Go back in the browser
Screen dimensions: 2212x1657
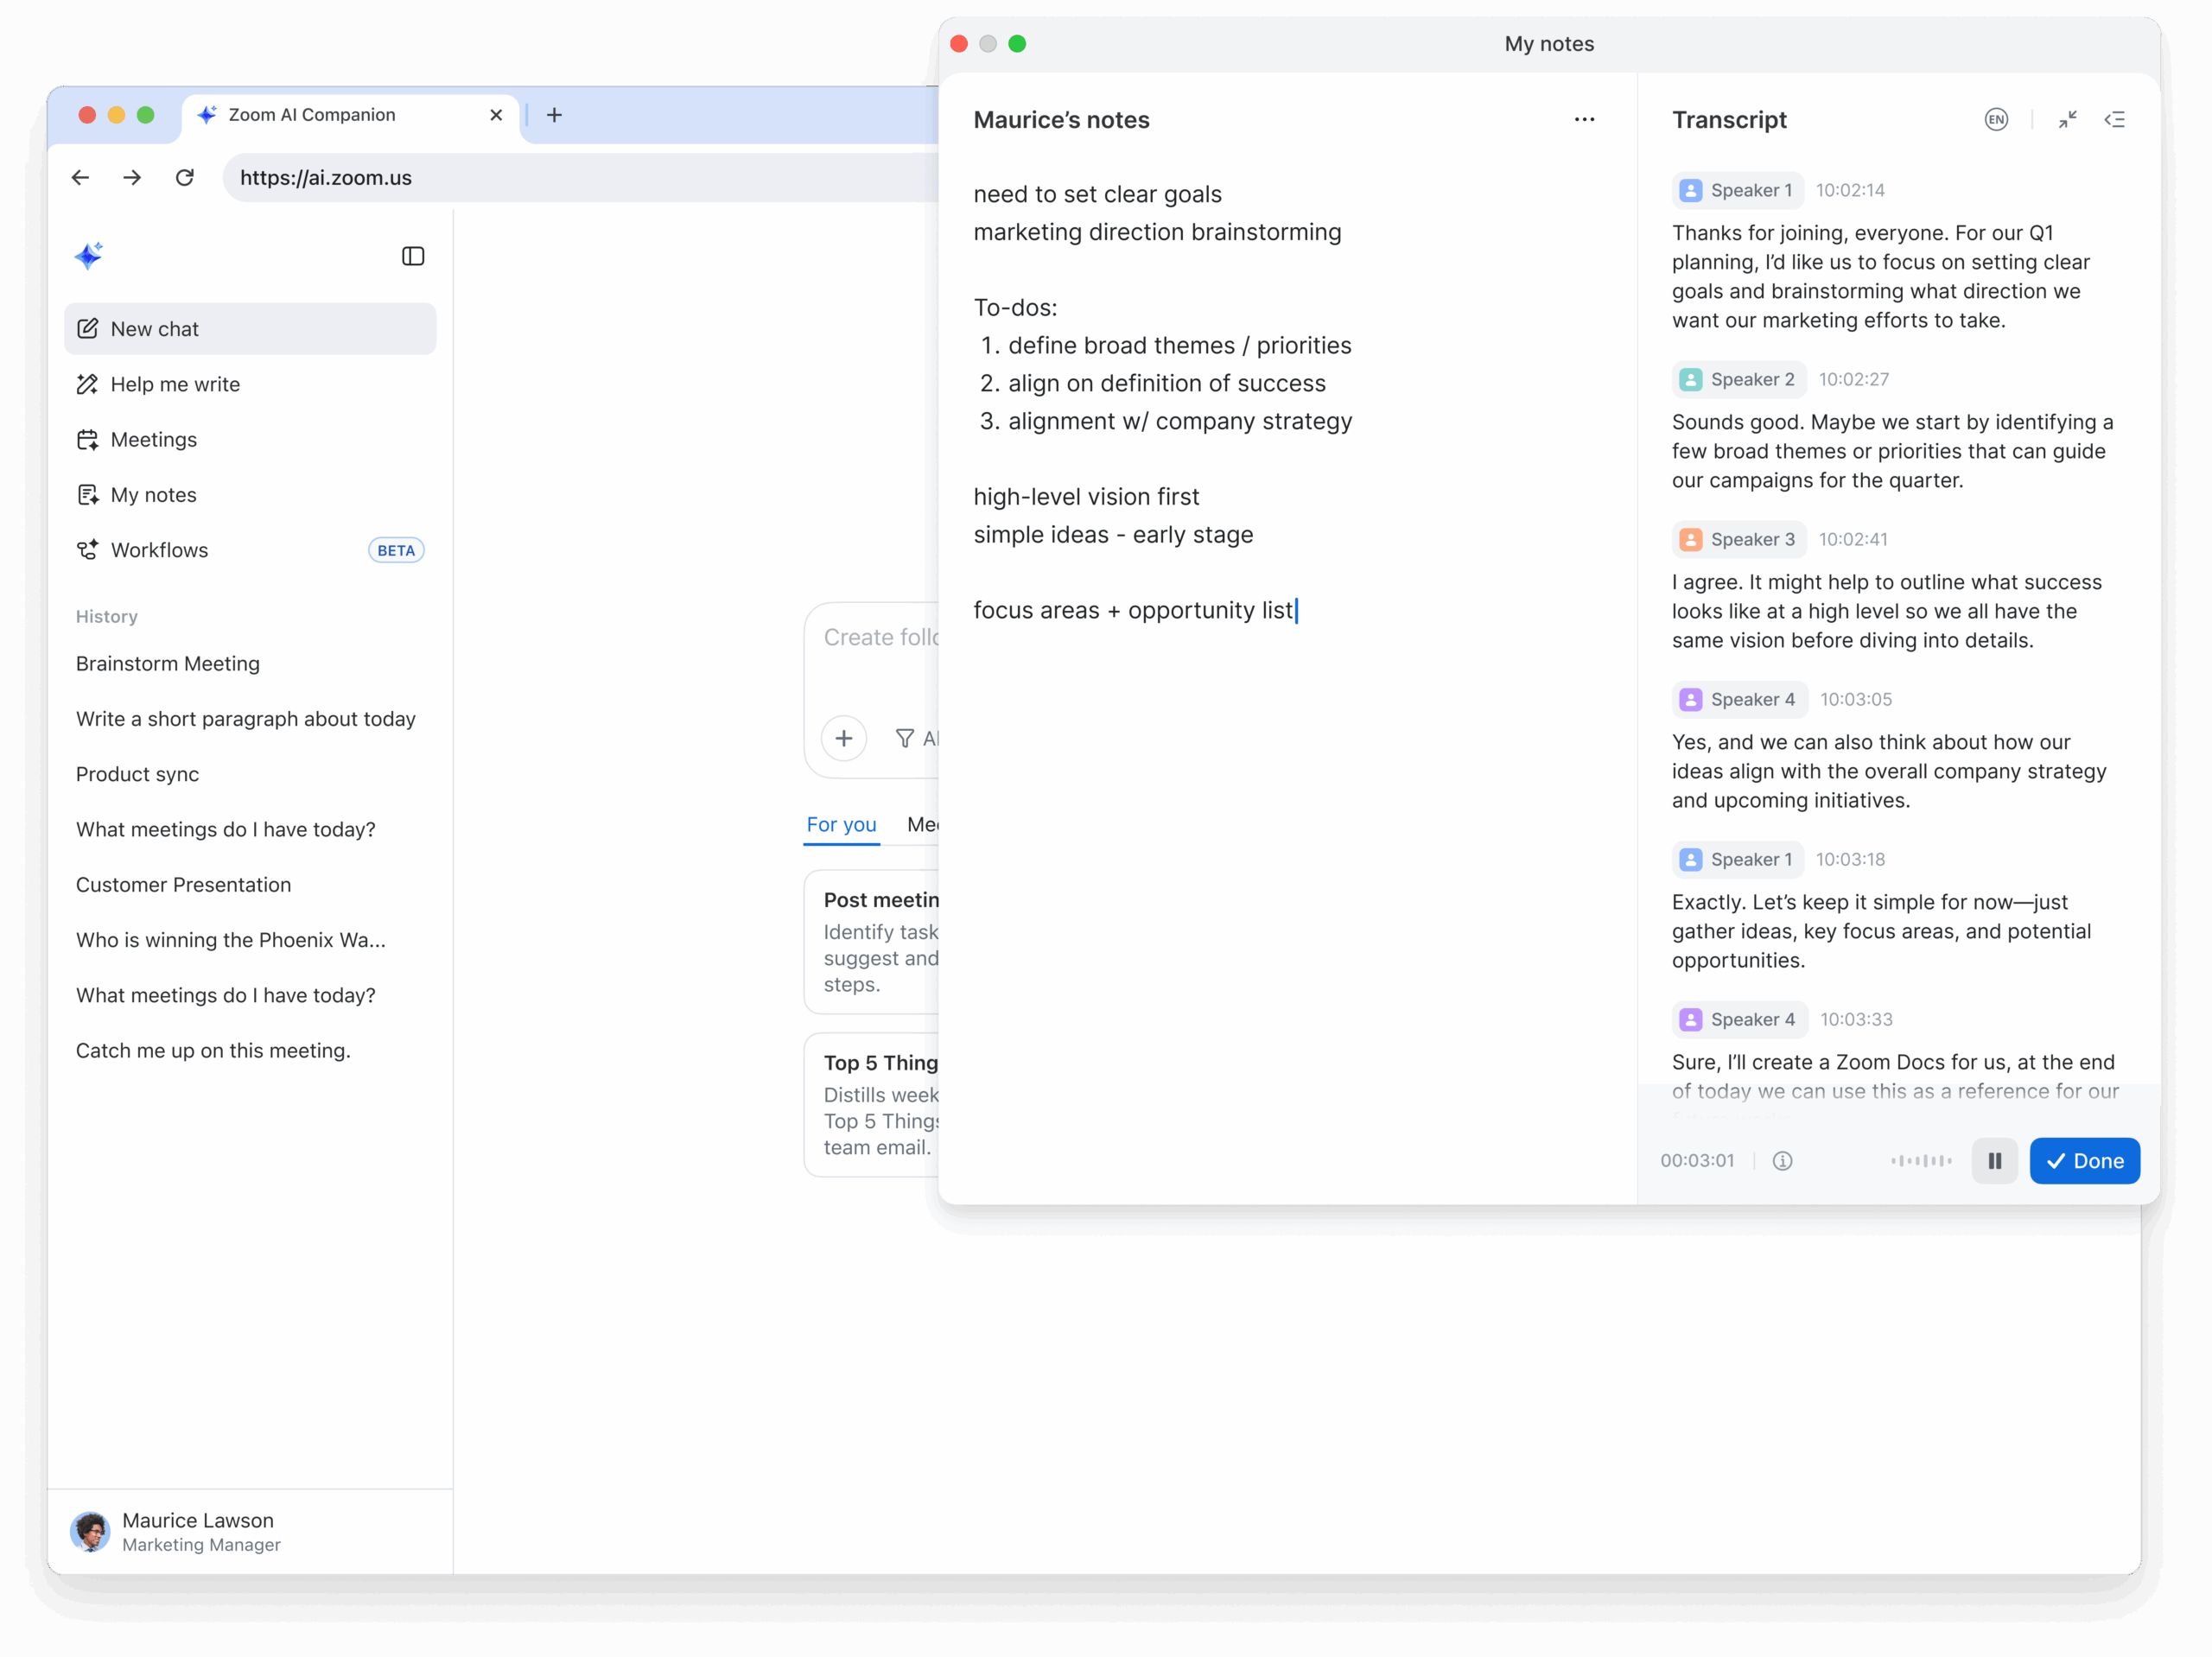click(x=81, y=177)
